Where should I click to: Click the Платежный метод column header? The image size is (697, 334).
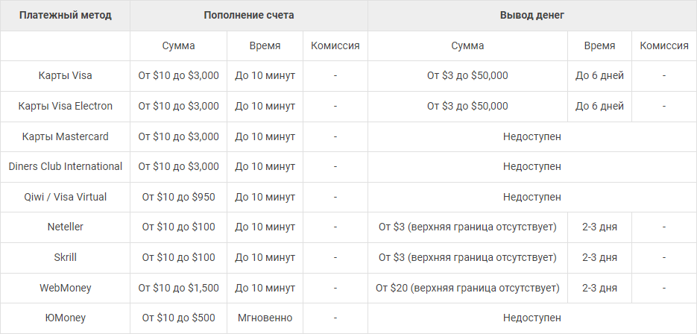tap(65, 15)
